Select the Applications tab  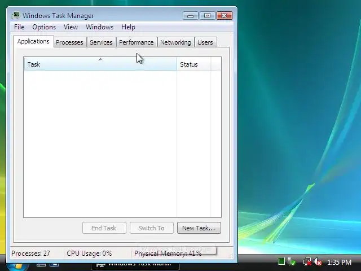click(33, 41)
